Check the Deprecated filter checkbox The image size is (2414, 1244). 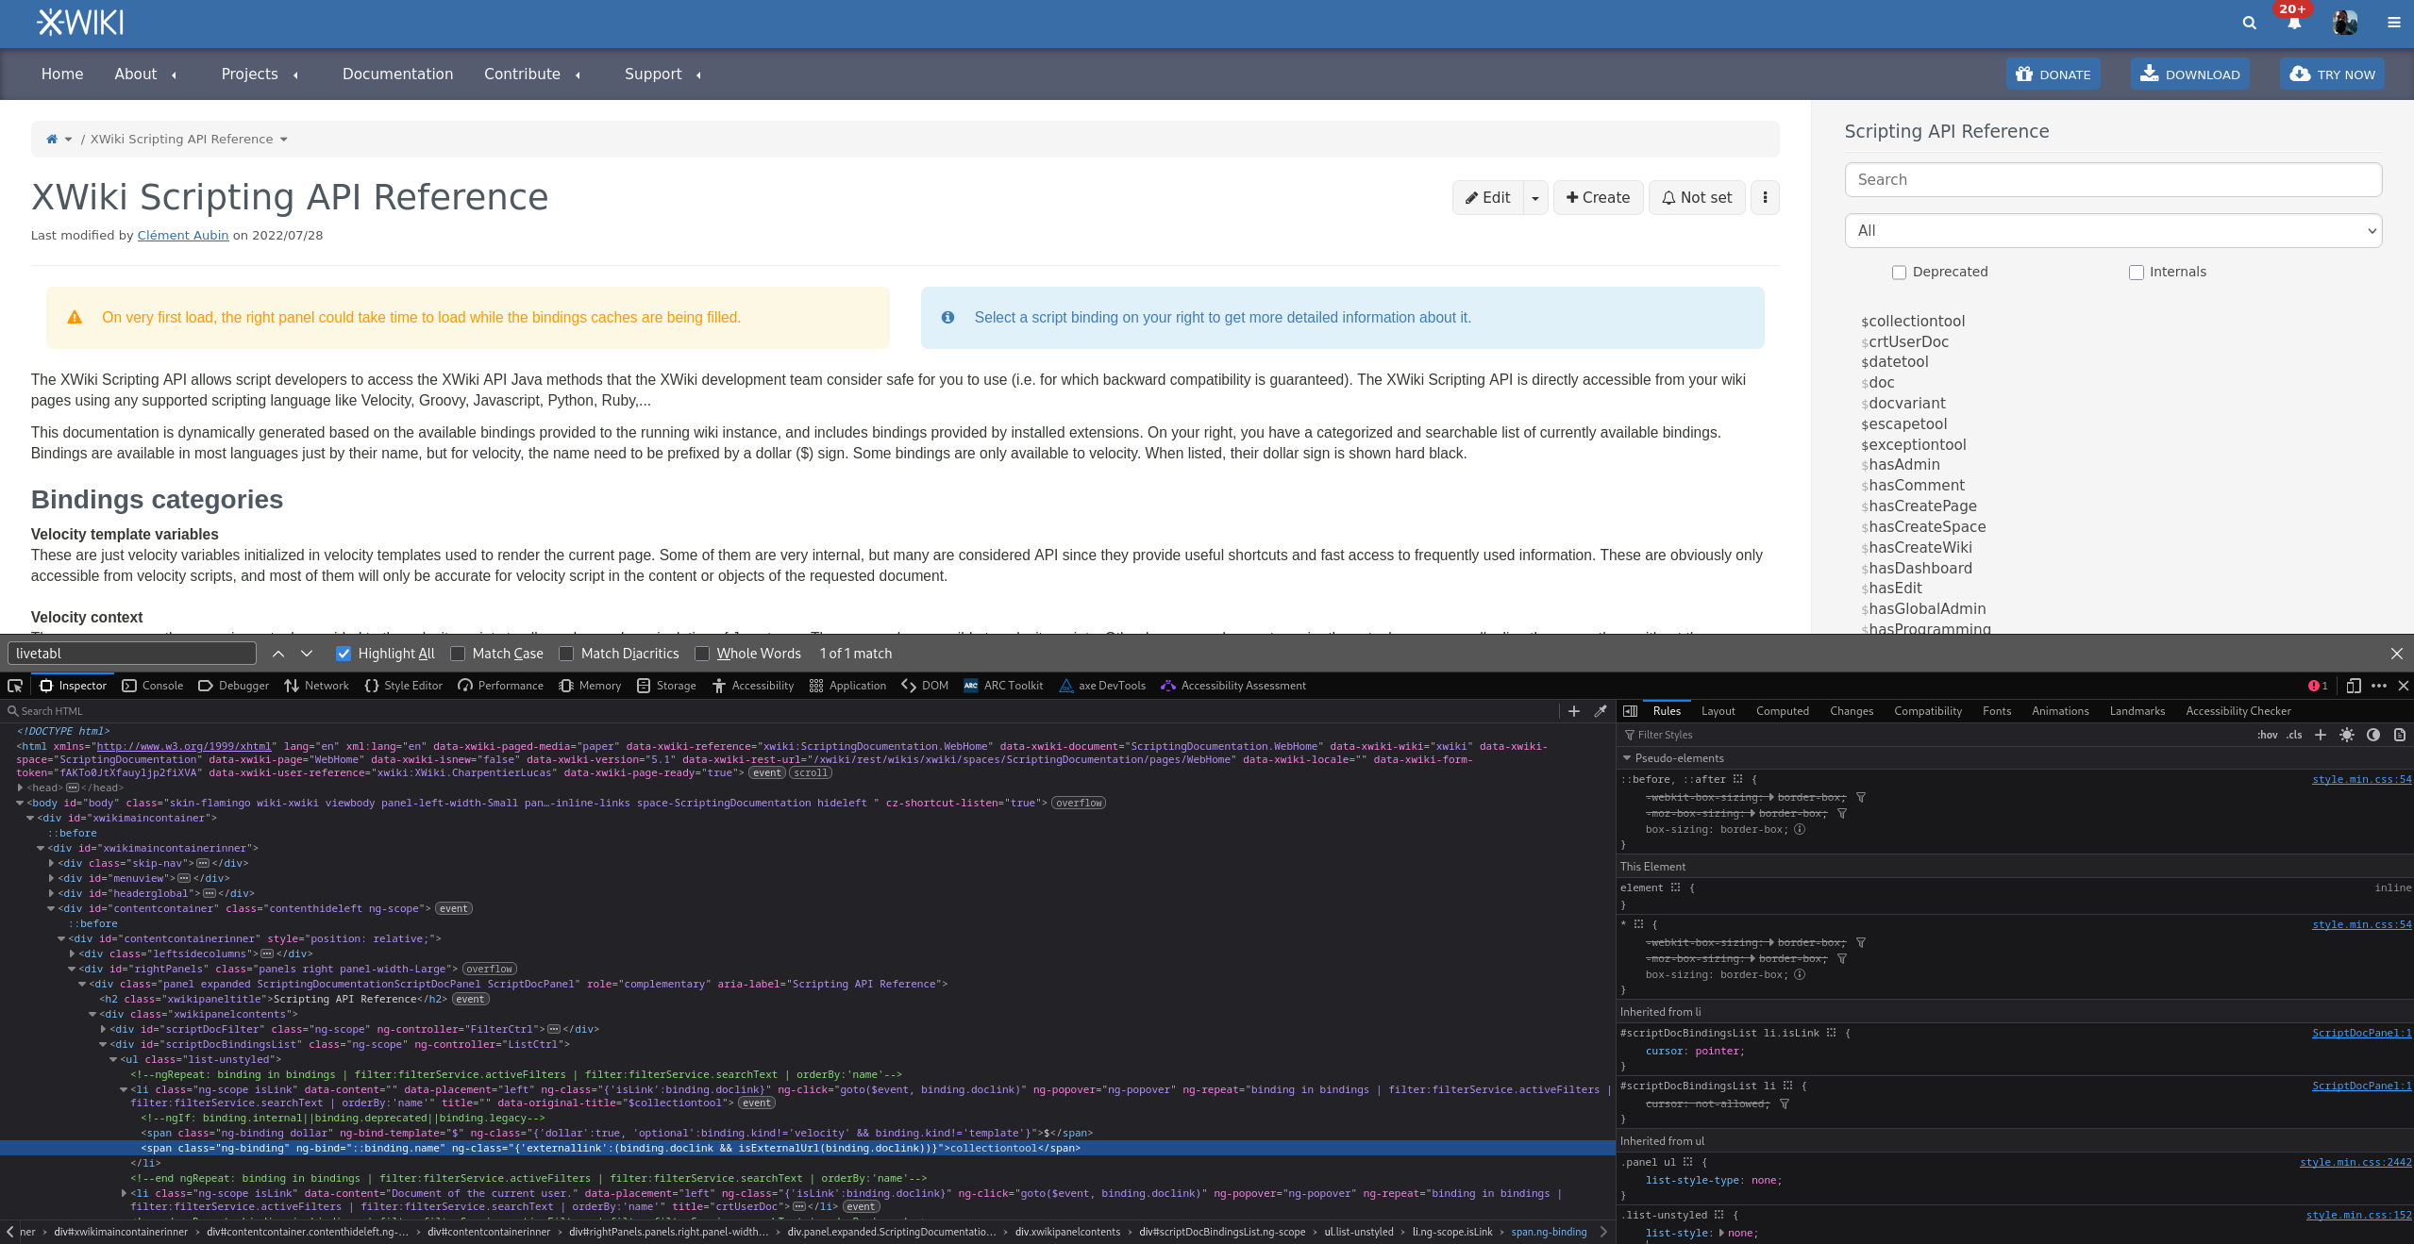pos(1899,273)
